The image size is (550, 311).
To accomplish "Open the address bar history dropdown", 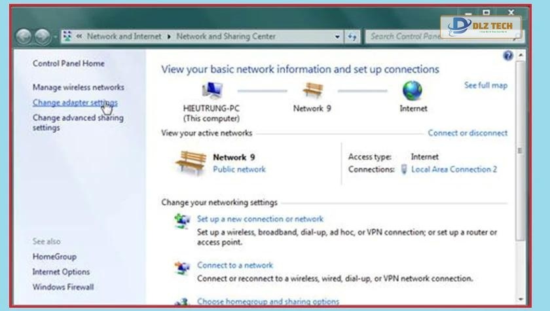I will (337, 37).
